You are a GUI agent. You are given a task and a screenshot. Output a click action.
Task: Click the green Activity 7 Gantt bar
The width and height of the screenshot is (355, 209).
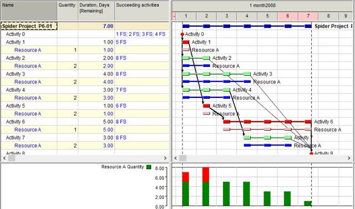[x=267, y=138]
